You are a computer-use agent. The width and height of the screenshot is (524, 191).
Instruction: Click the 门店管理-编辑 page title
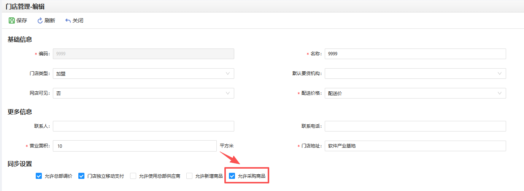coord(25,6)
